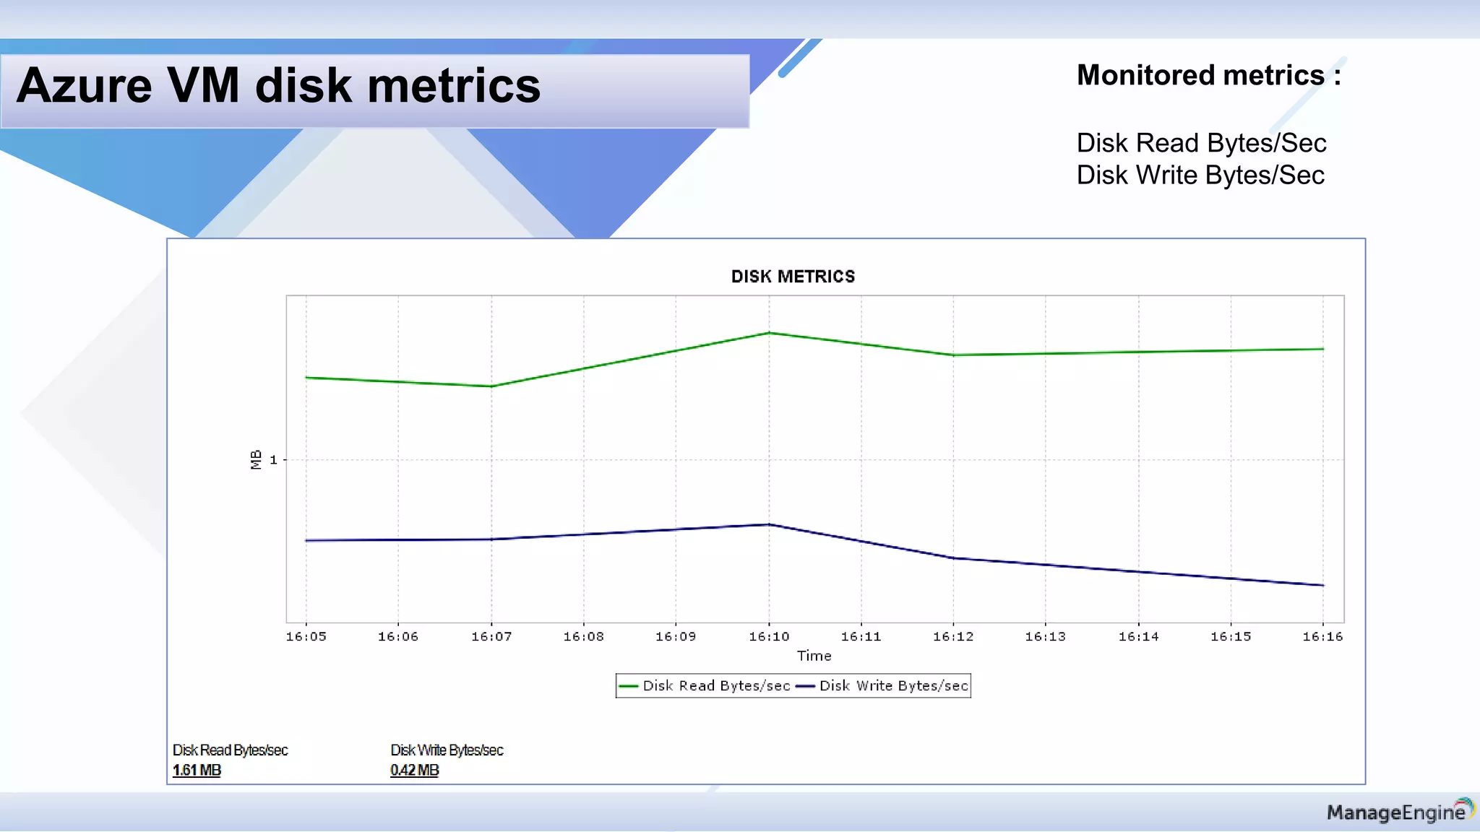The height and width of the screenshot is (832, 1480).
Task: Click the blue line data point at 16:12
Action: point(953,558)
